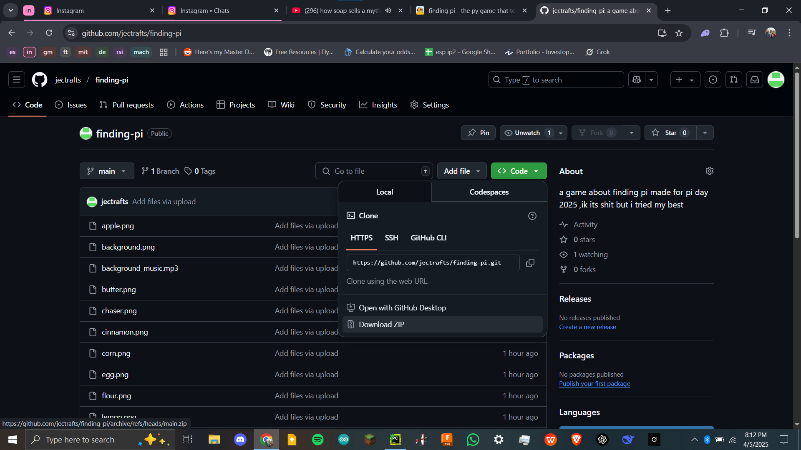Image resolution: width=801 pixels, height=450 pixels.
Task: Expand the Star lists dropdown arrow
Action: pos(705,133)
